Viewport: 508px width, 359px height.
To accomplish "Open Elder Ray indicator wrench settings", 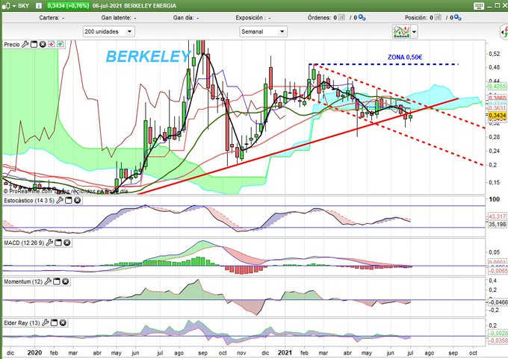I will click(46, 322).
